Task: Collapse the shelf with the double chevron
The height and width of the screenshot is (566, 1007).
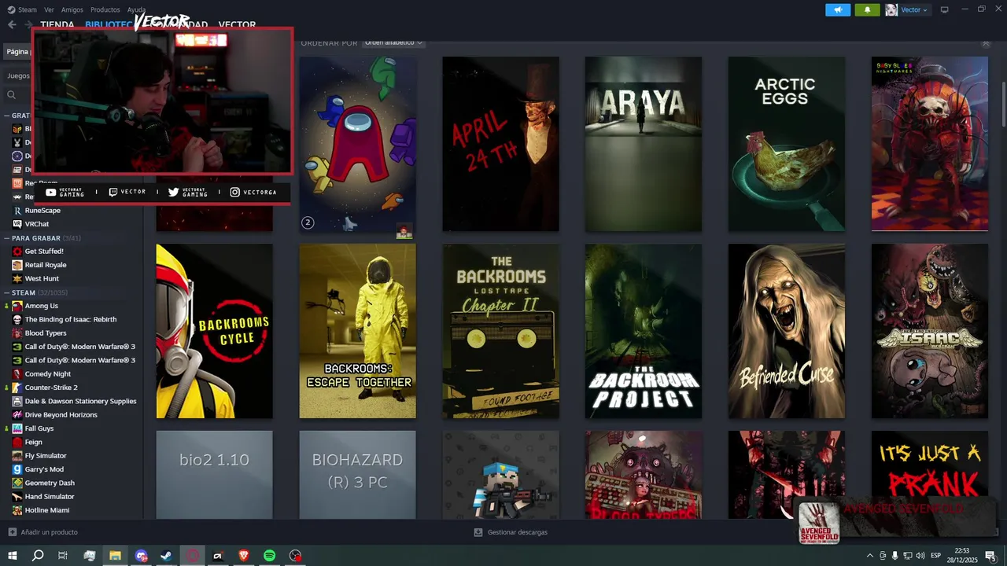Action: click(x=985, y=43)
